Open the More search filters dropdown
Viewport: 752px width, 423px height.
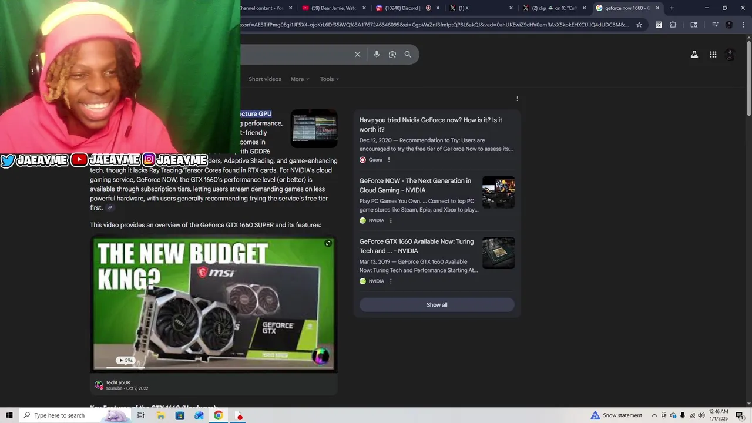click(x=300, y=79)
